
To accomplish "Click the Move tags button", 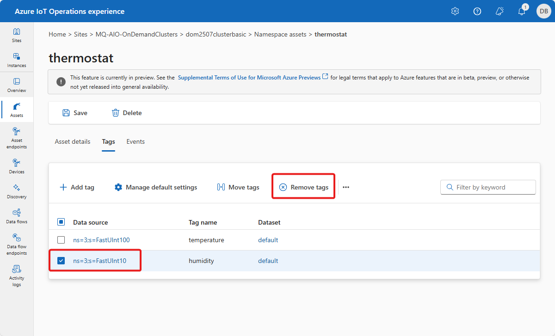I will (x=238, y=187).
